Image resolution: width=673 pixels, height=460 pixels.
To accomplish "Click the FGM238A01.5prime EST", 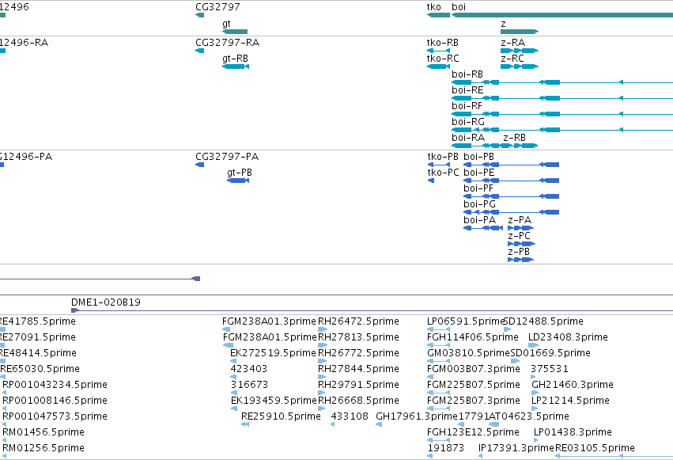I will coord(228,345).
